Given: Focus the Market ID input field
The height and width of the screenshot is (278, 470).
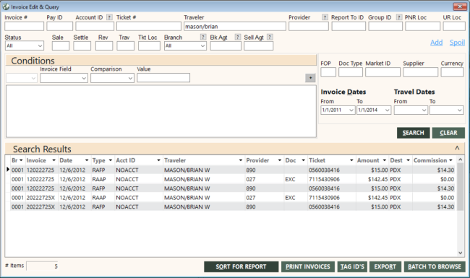Looking at the screenshot, I should (x=383, y=72).
